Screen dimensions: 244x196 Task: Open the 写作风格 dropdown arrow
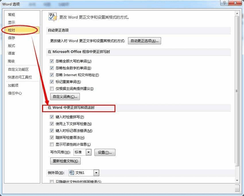coord(88,152)
